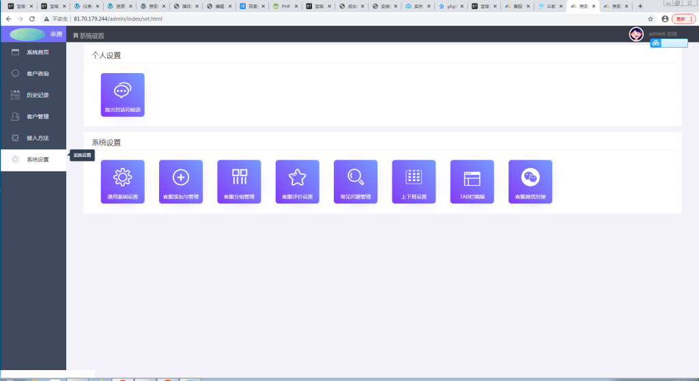The width and height of the screenshot is (699, 381).
Task: Click the admin user avatar
Action: (636, 34)
